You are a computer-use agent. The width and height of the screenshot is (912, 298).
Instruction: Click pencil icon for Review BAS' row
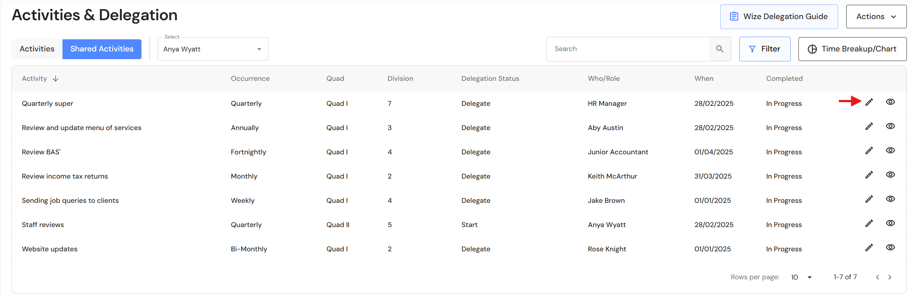[x=869, y=151]
